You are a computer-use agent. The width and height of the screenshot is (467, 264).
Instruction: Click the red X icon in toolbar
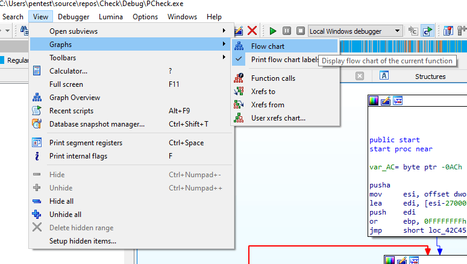pyautogui.click(x=252, y=31)
